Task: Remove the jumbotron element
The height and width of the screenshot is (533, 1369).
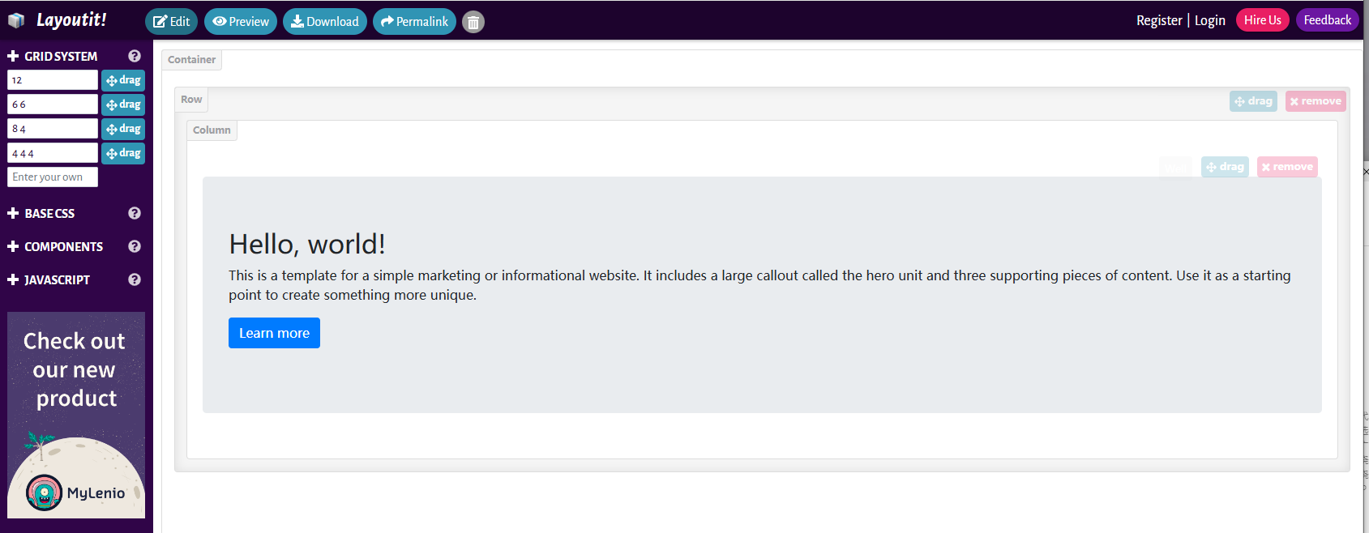Action: pyautogui.click(x=1287, y=167)
